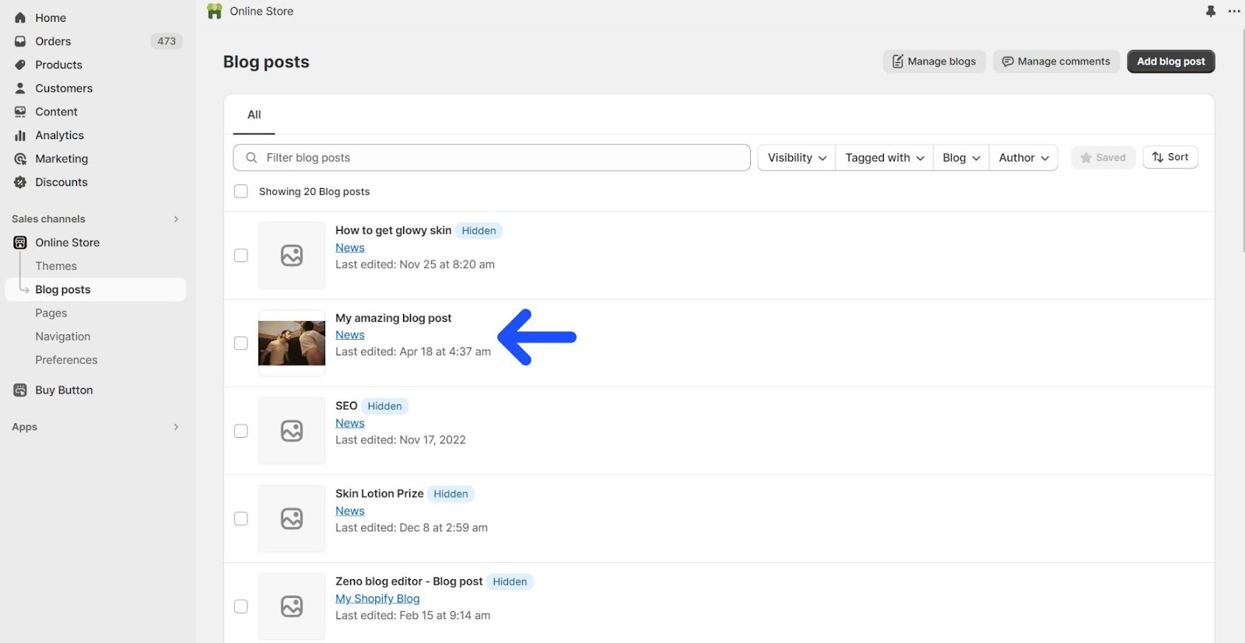This screenshot has width=1245, height=643.
Task: Open Sort options
Action: coord(1170,157)
